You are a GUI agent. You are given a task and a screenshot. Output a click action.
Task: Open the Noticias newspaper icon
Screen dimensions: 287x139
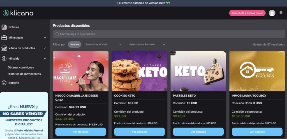point(4,27)
